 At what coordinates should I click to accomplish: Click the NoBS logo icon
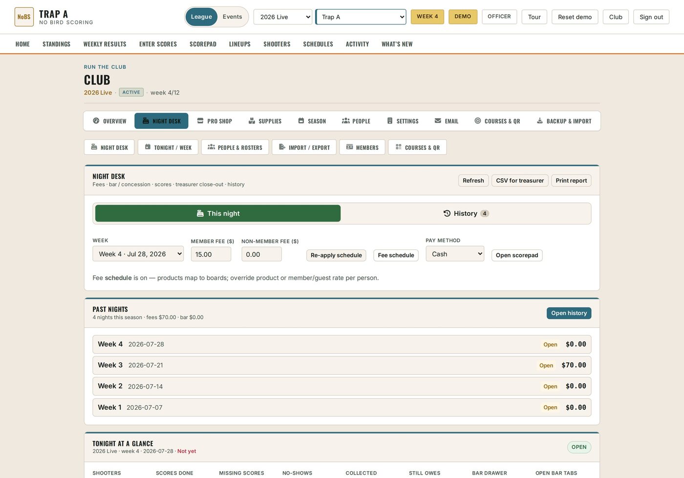[x=24, y=17]
